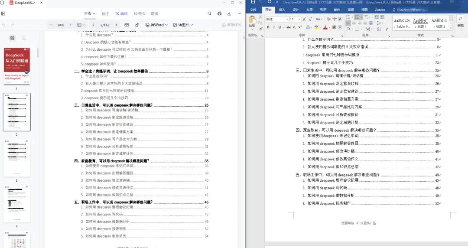
Task: Clear formatting with the eraser icon
Action: pyautogui.click(x=328, y=19)
